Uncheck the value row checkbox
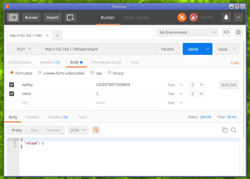250x179 pixels. point(12,94)
